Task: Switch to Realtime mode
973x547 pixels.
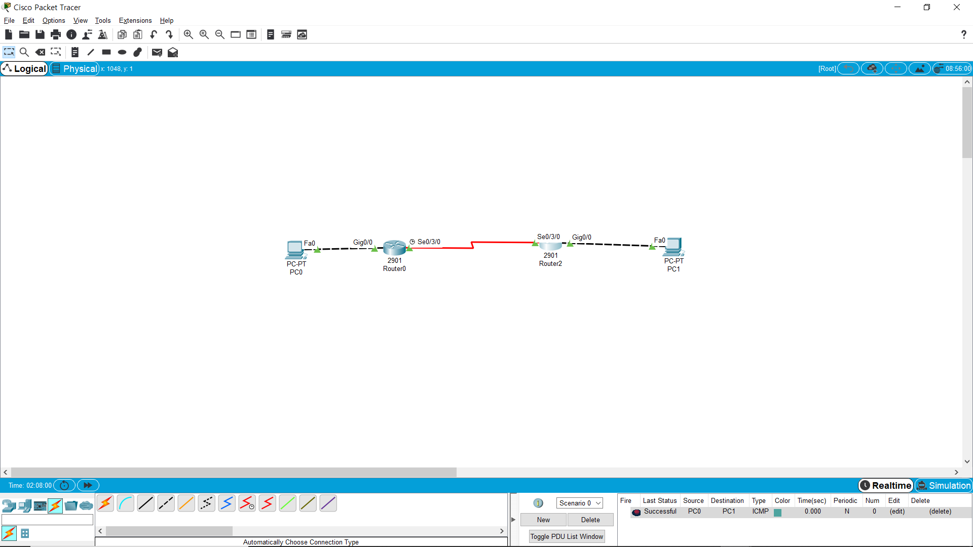Action: pyautogui.click(x=885, y=485)
